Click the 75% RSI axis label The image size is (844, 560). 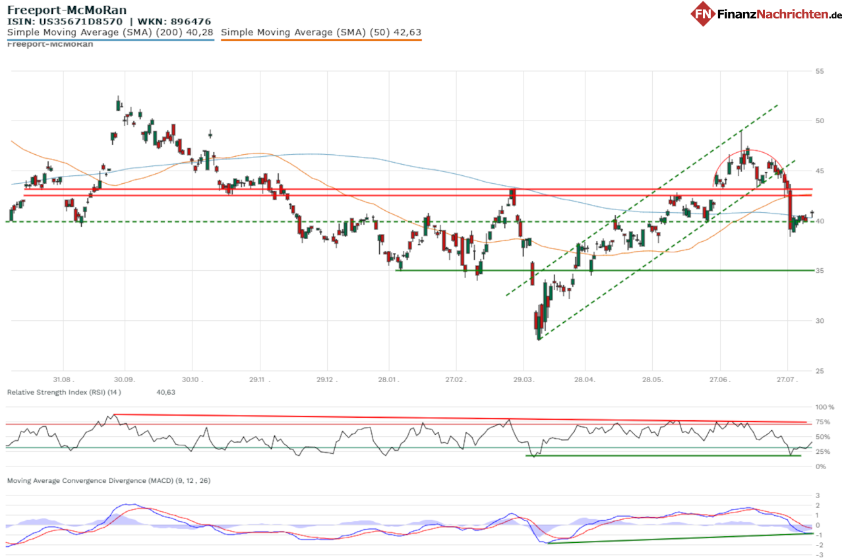[823, 422]
